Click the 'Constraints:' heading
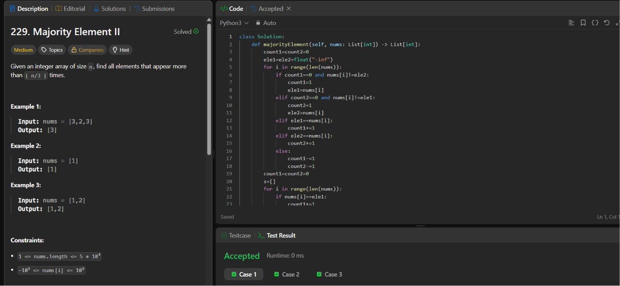 (27, 240)
